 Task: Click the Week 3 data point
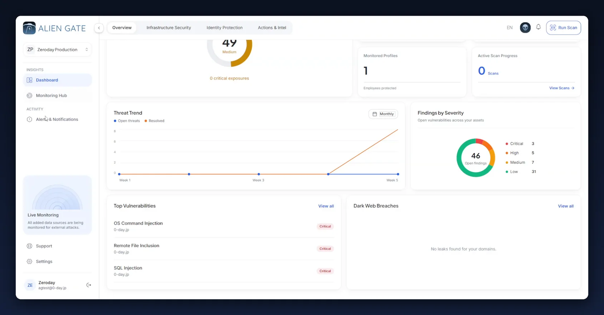[x=259, y=174]
